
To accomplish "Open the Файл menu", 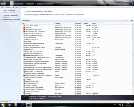I will coord(3,7).
